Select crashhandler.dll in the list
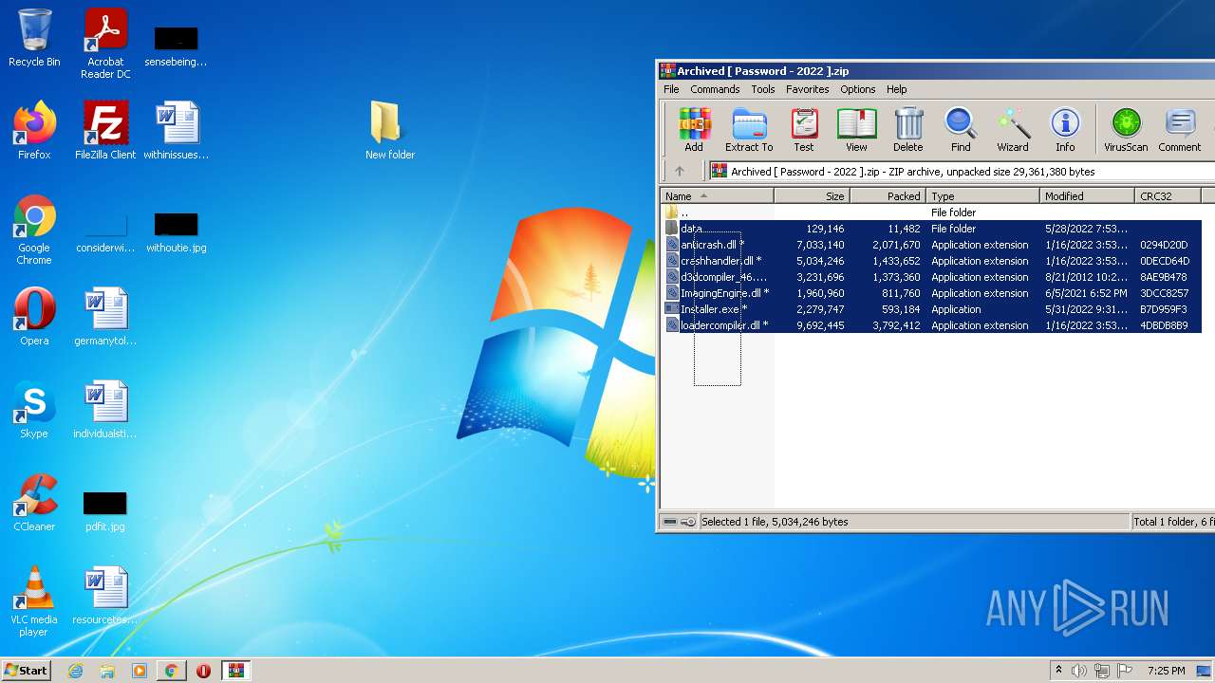 931,261
